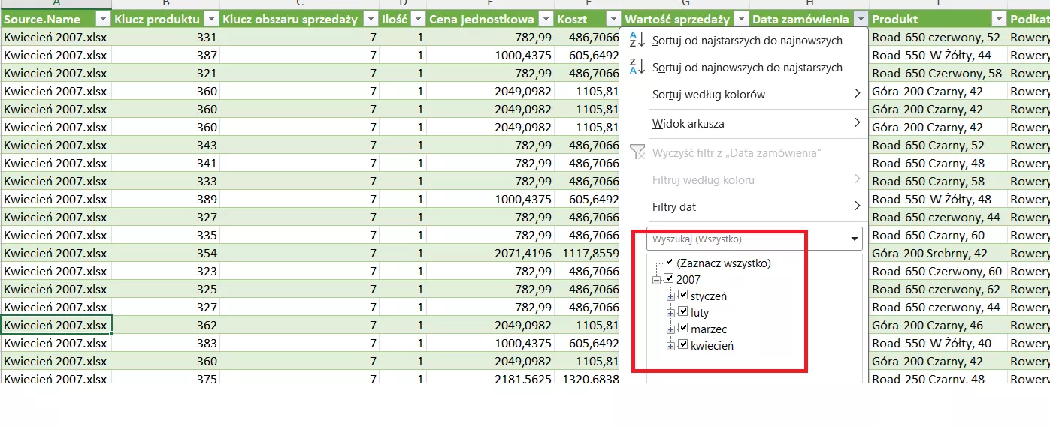Toggle the kwiecień month checkbox

point(683,345)
